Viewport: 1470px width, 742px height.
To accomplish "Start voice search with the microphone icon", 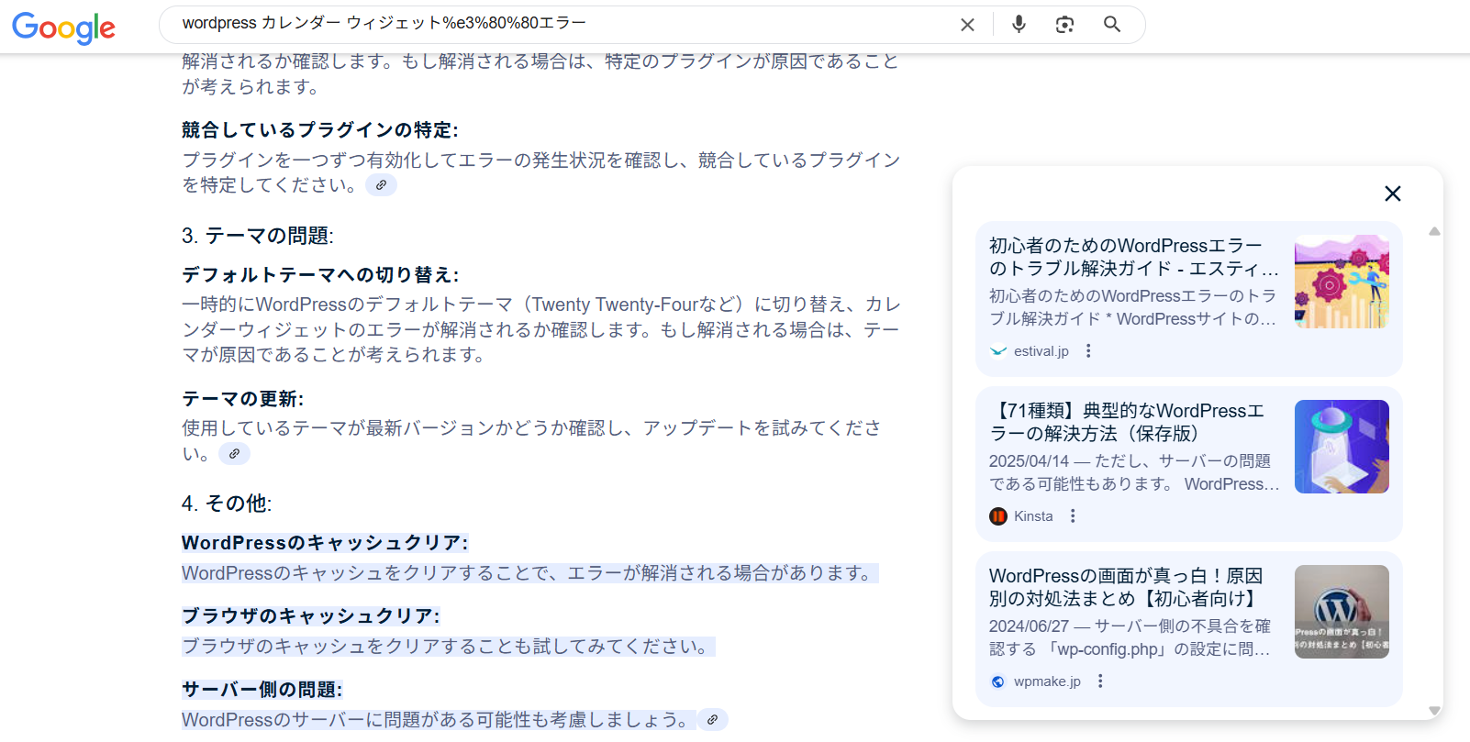I will coord(1019,25).
